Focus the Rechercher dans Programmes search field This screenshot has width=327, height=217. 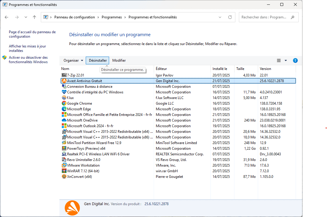pyautogui.click(x=268, y=17)
